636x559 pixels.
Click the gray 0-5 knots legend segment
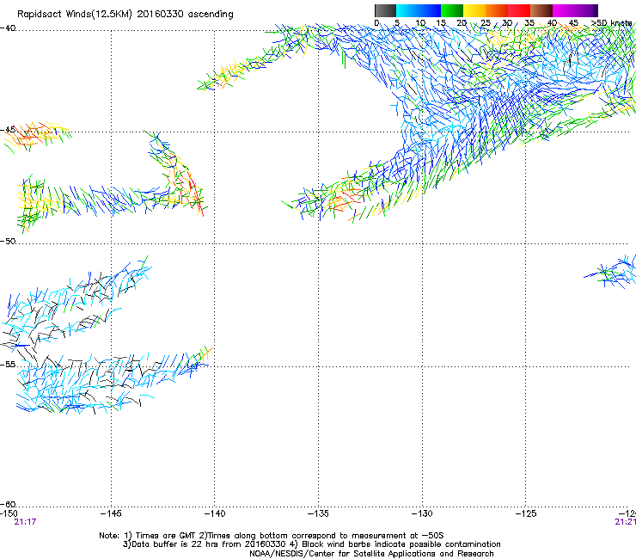385,10
